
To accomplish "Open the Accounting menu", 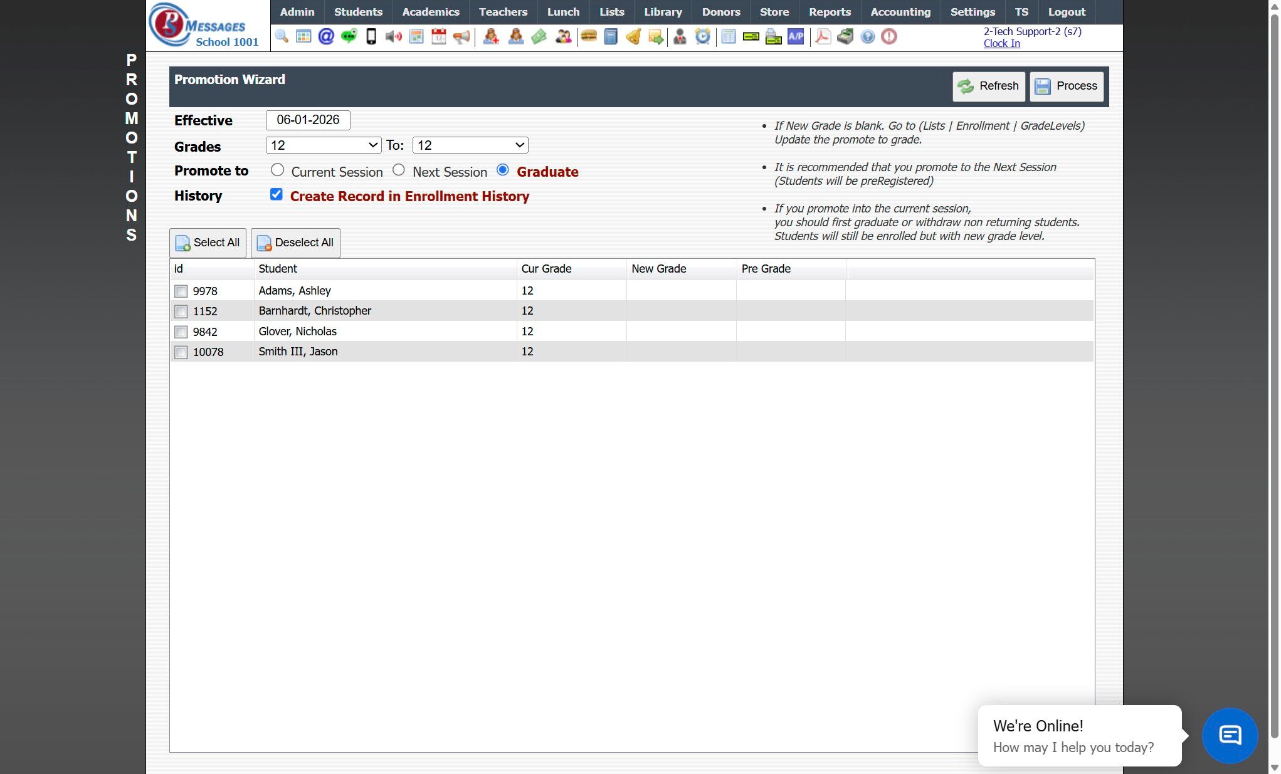I will pos(900,12).
